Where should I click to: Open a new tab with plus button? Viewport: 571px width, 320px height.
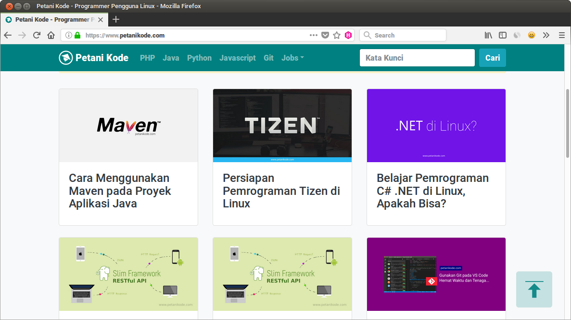coord(115,20)
